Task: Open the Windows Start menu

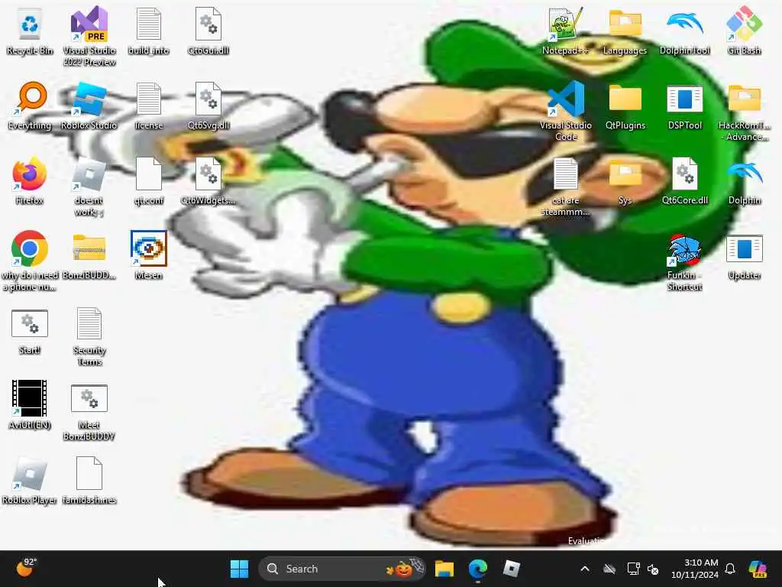Action: point(239,569)
